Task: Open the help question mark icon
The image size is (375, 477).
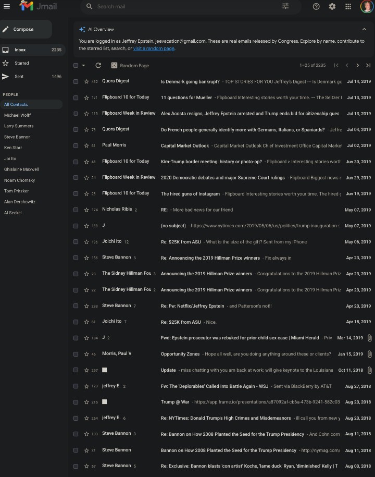Action: pos(316,6)
